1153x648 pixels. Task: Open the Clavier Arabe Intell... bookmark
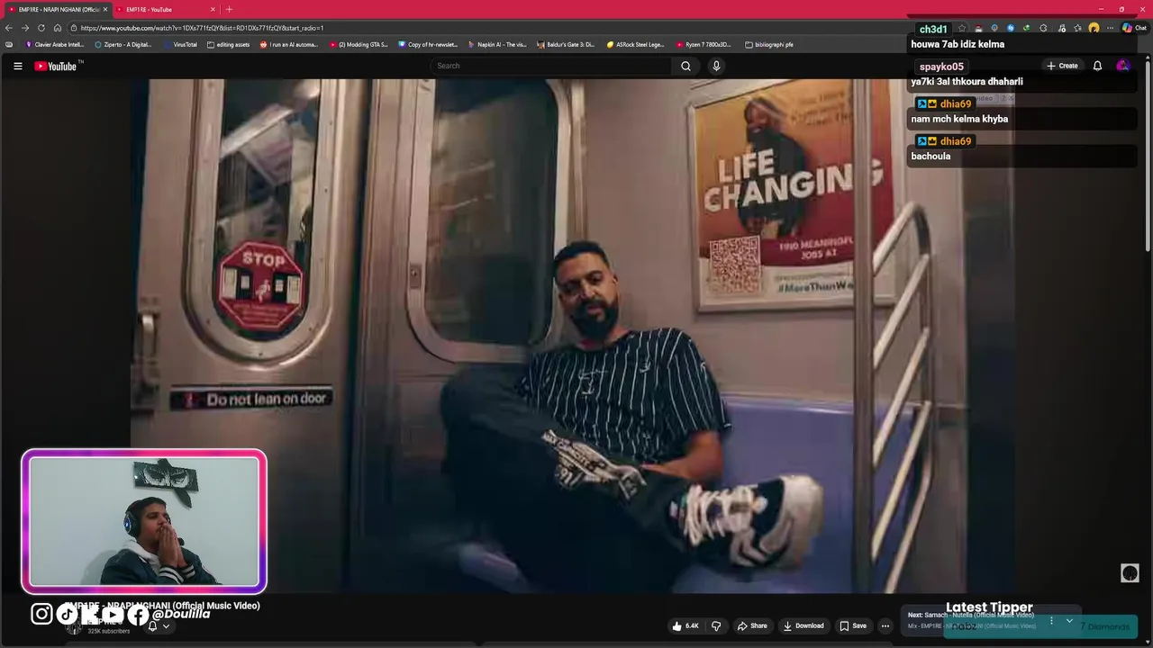(55, 44)
